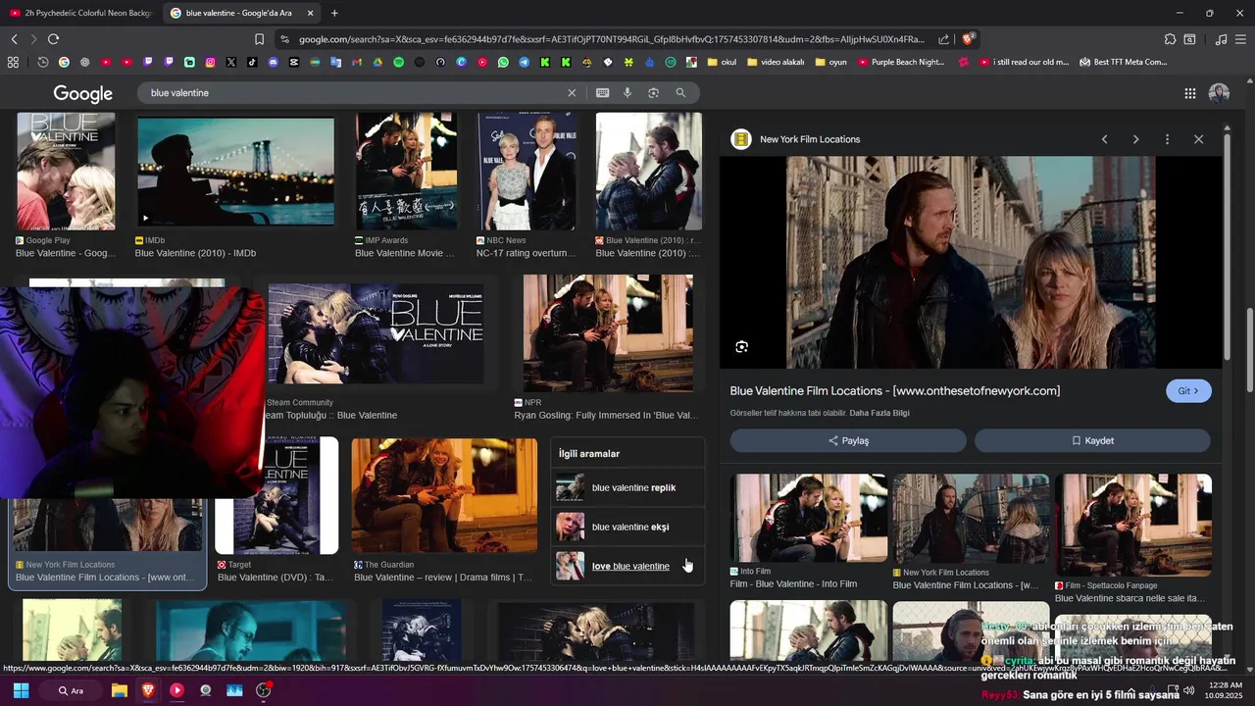Open the NPR Ryan Gosling thumbnail
Viewport: 1255px width, 706px height.
click(x=608, y=333)
